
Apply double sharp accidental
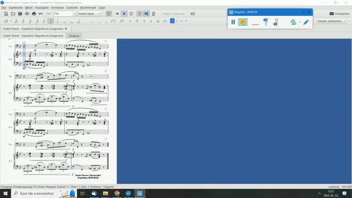pyautogui.click(x=130, y=21)
